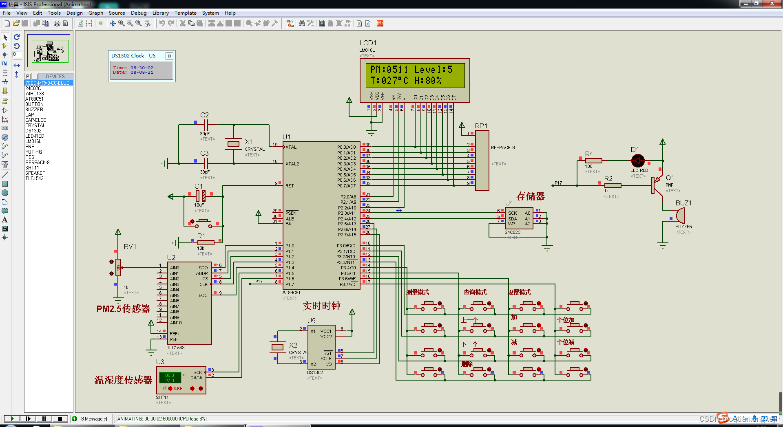Select subcircuit mode
The width and height of the screenshot is (783, 427).
[x=5, y=91]
